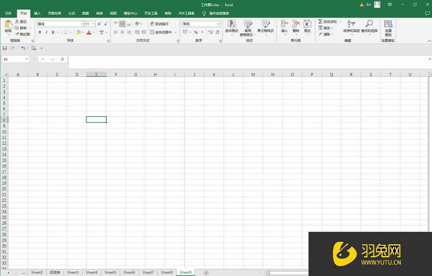432x276 pixels.
Task: Click the Cut (剪切) scissors icon
Action: tap(17, 22)
